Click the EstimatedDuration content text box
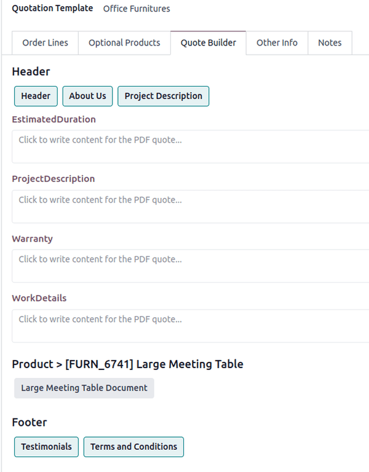The width and height of the screenshot is (369, 472). 191,146
